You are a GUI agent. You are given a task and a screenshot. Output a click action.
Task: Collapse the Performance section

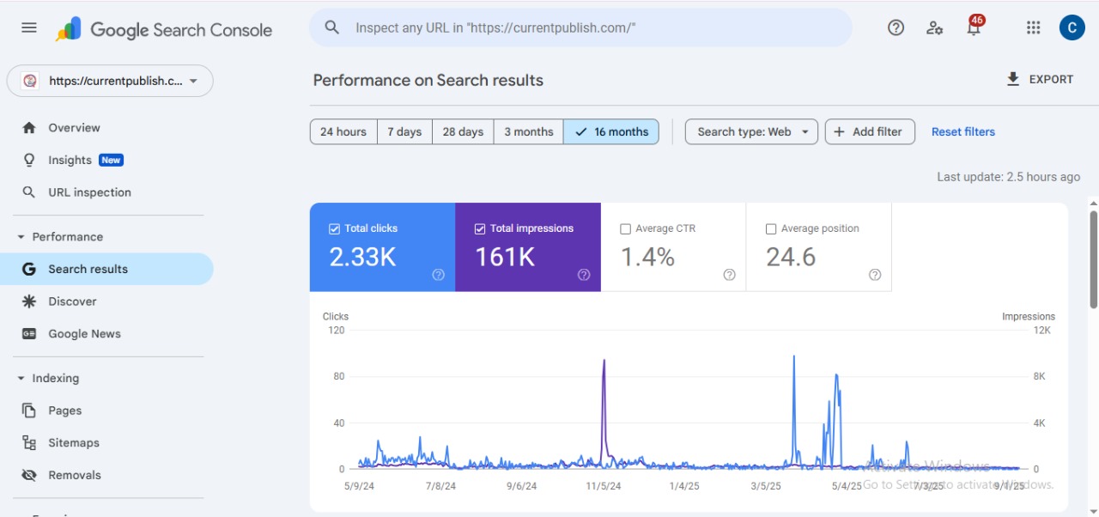tap(21, 237)
